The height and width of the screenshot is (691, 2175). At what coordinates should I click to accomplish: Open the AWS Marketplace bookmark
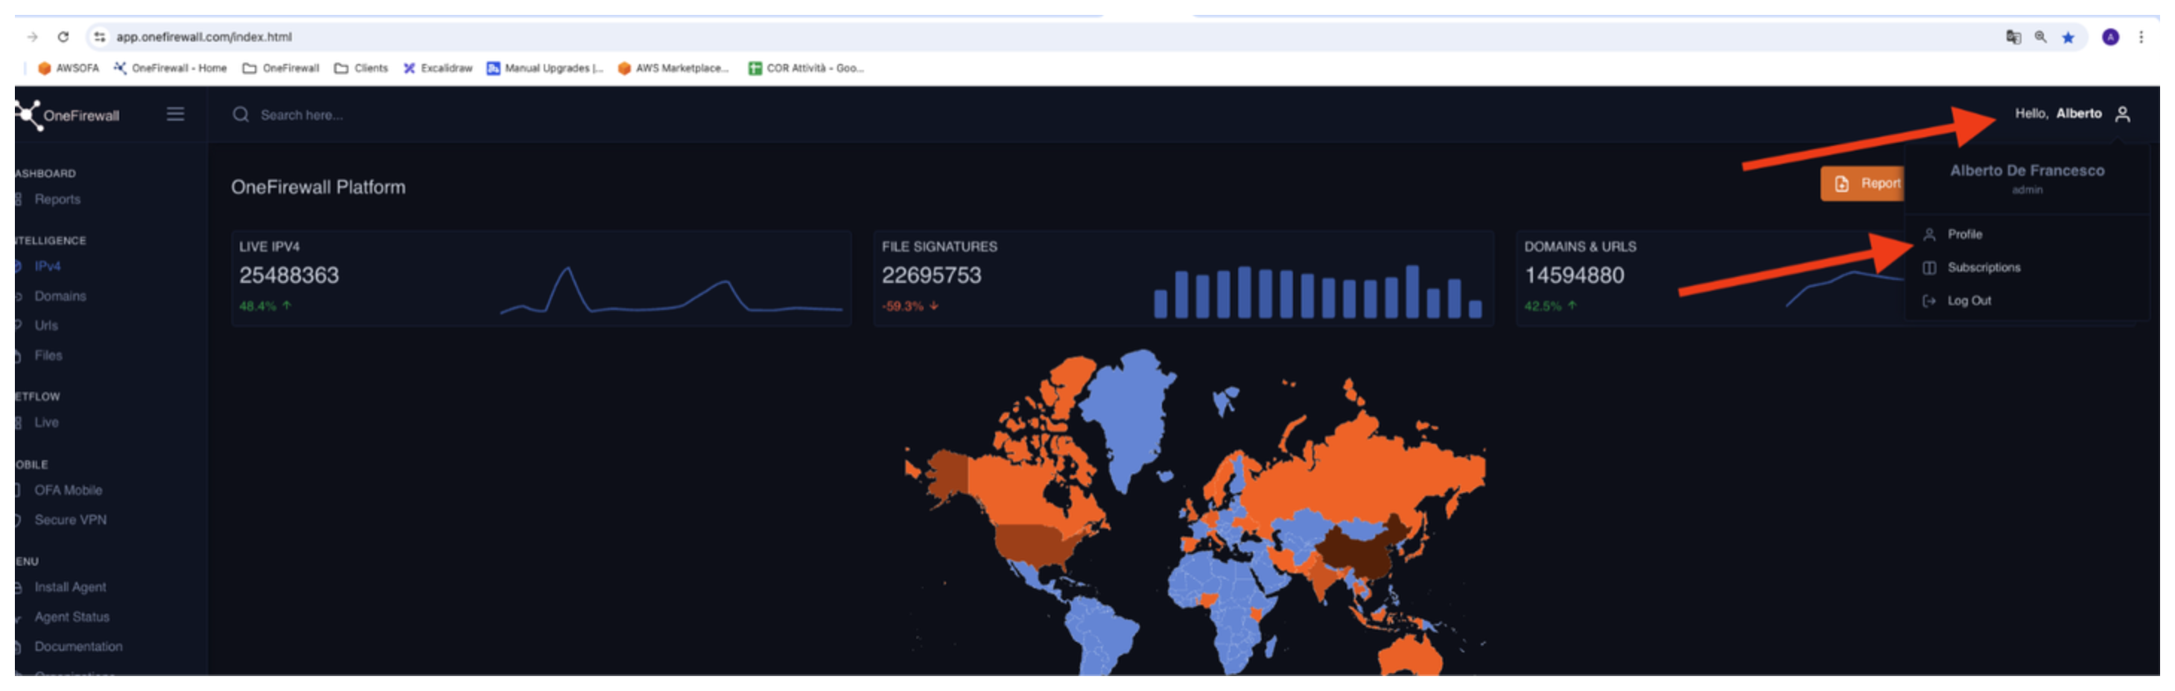click(x=673, y=69)
